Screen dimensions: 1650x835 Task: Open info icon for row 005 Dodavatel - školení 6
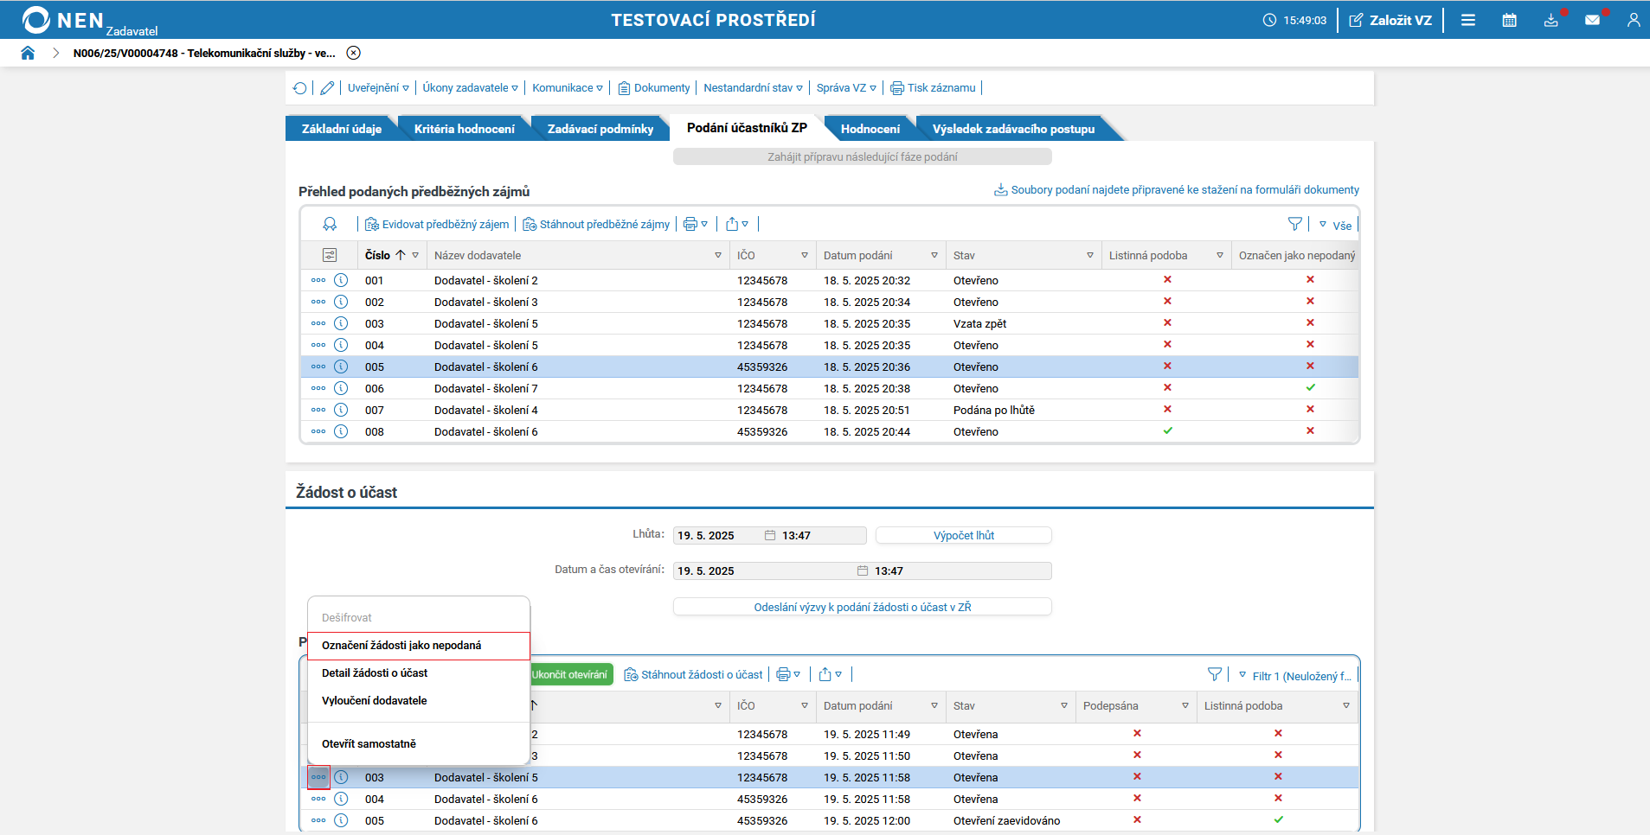(341, 367)
